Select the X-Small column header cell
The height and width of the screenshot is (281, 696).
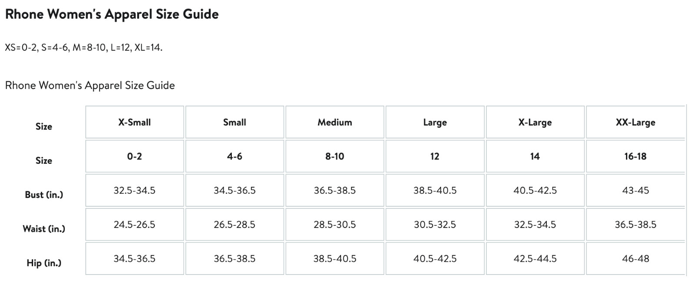[x=134, y=122]
